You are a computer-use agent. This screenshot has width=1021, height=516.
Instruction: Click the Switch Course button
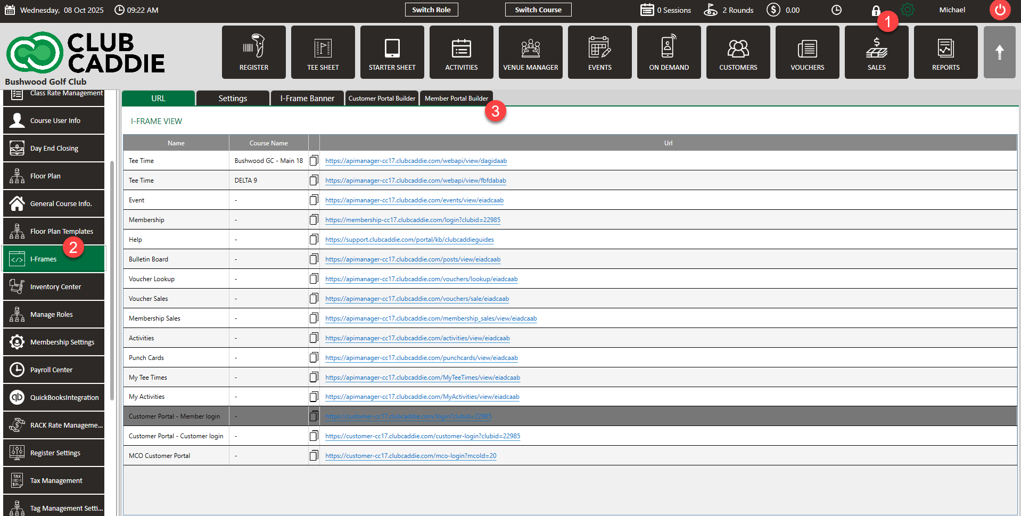[x=538, y=10]
